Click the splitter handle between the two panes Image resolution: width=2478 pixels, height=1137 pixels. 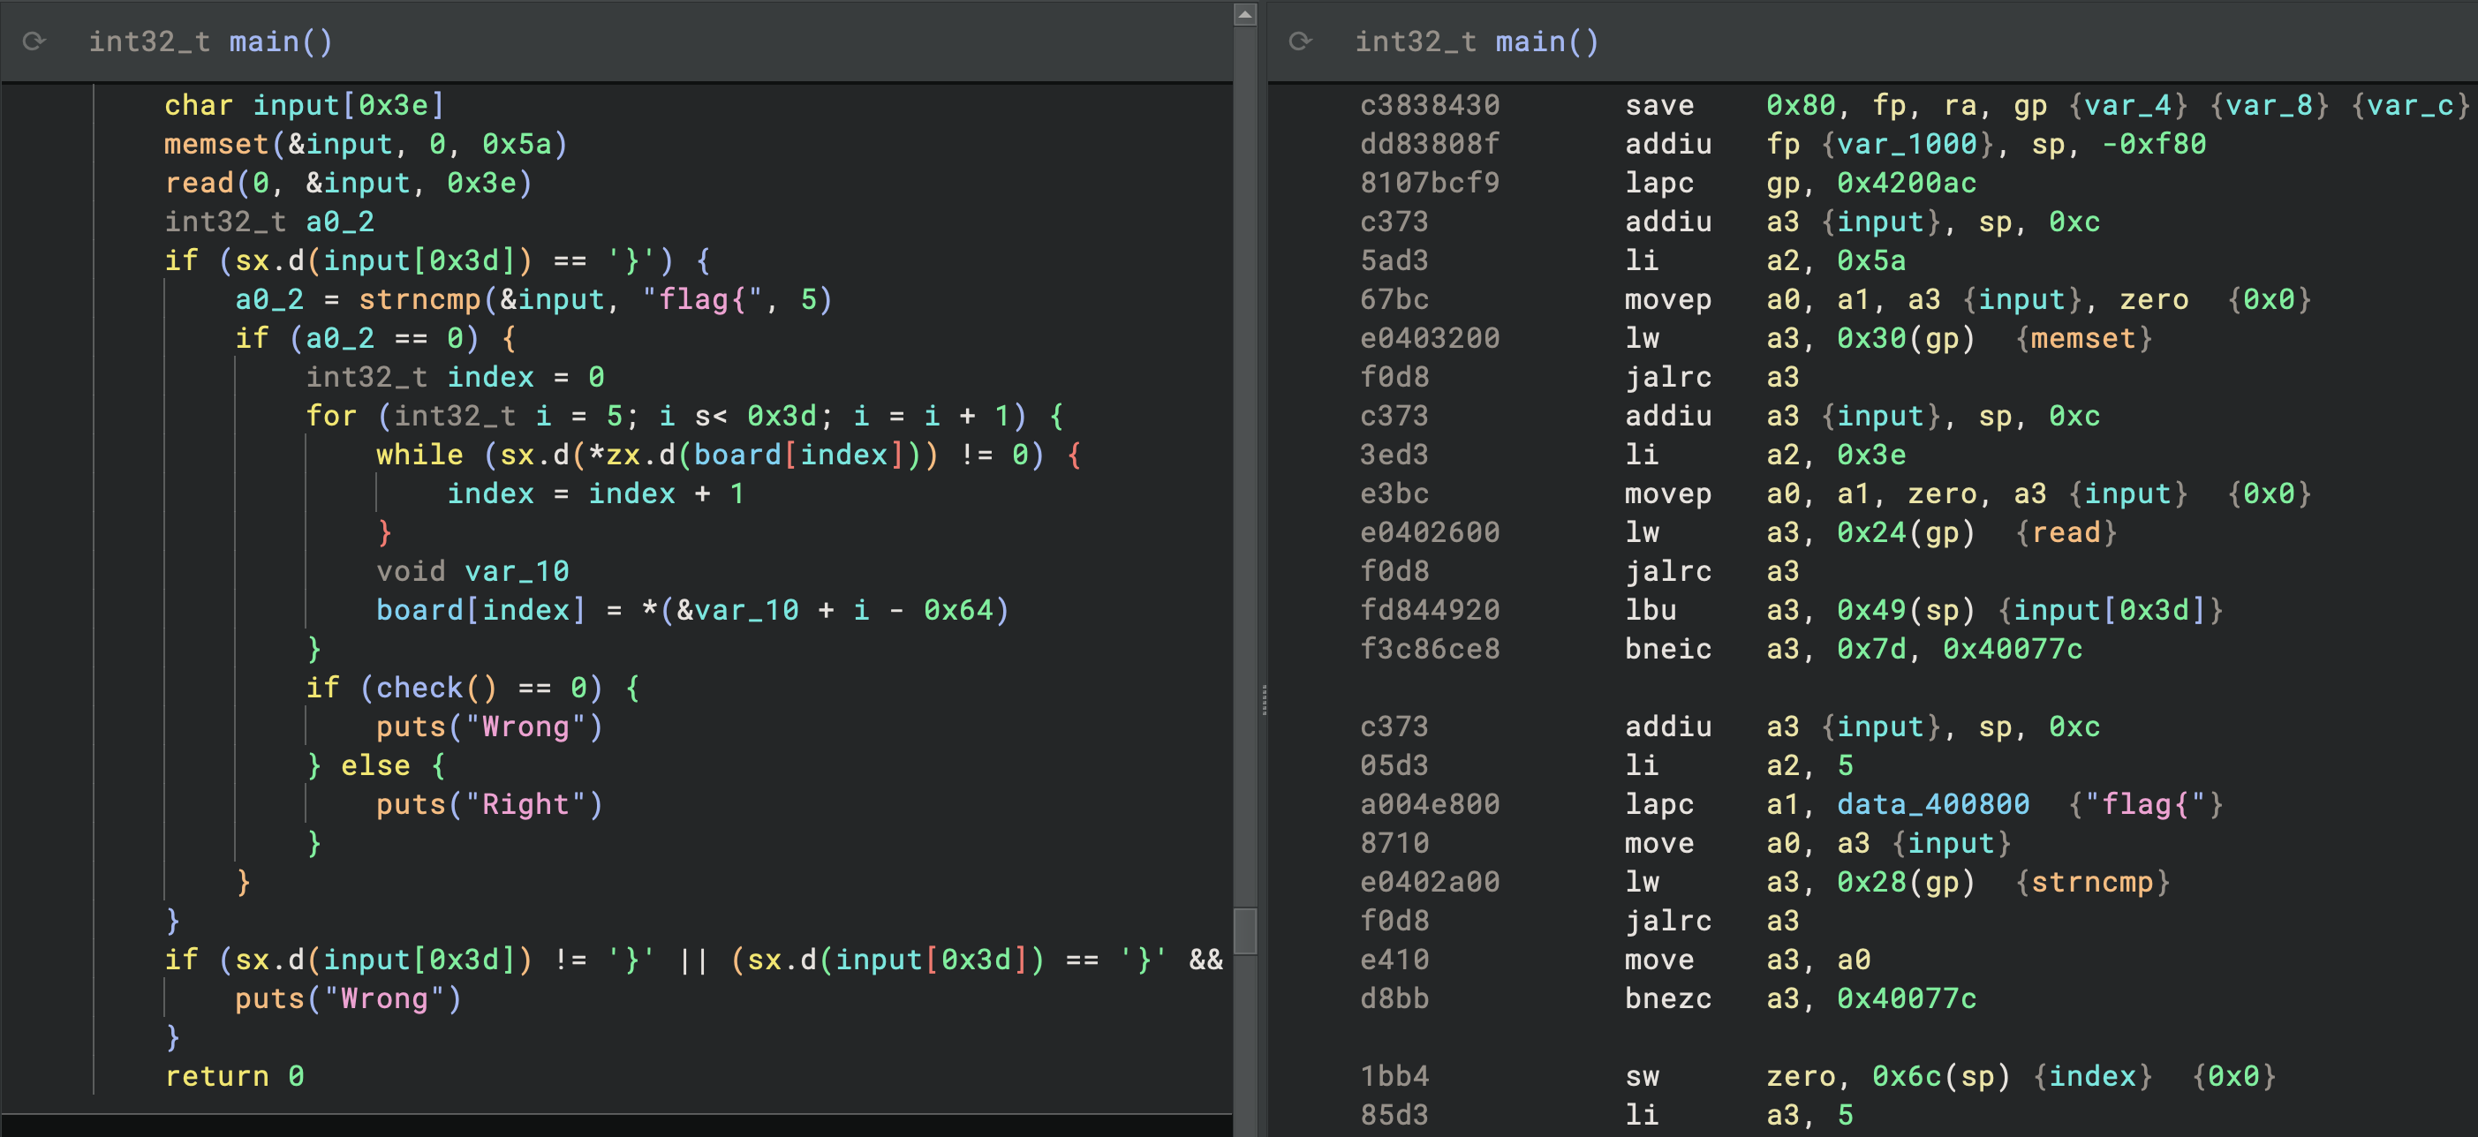1263,700
